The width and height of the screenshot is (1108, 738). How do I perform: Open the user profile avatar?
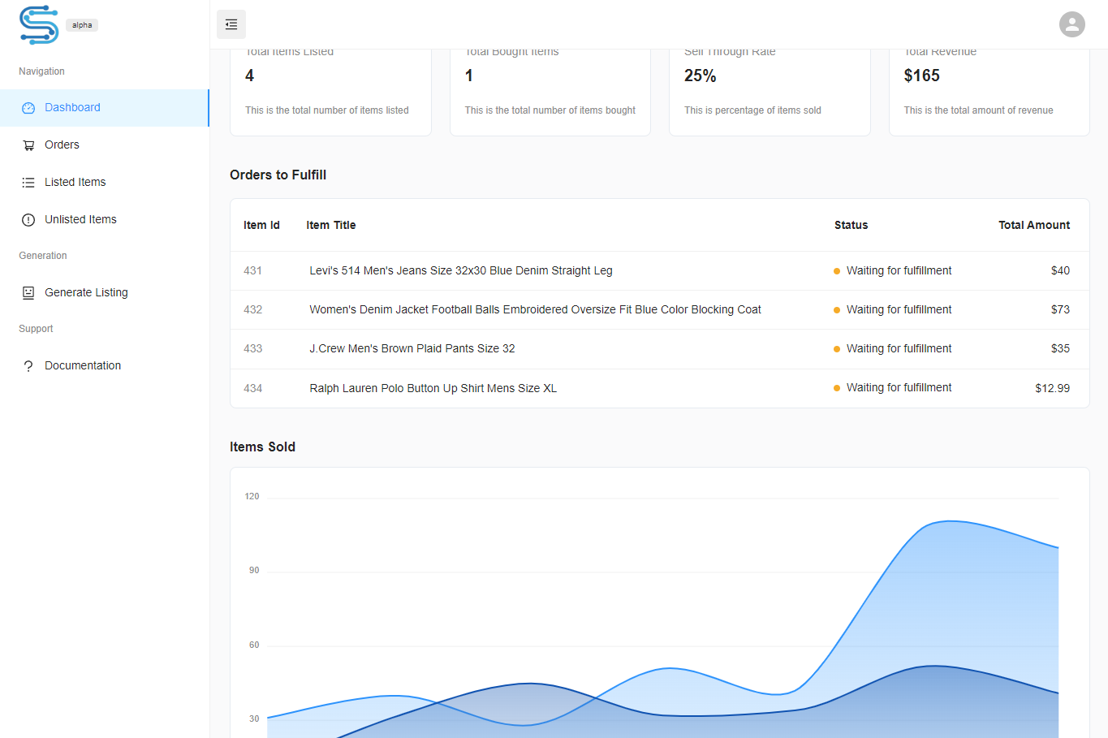tap(1071, 24)
